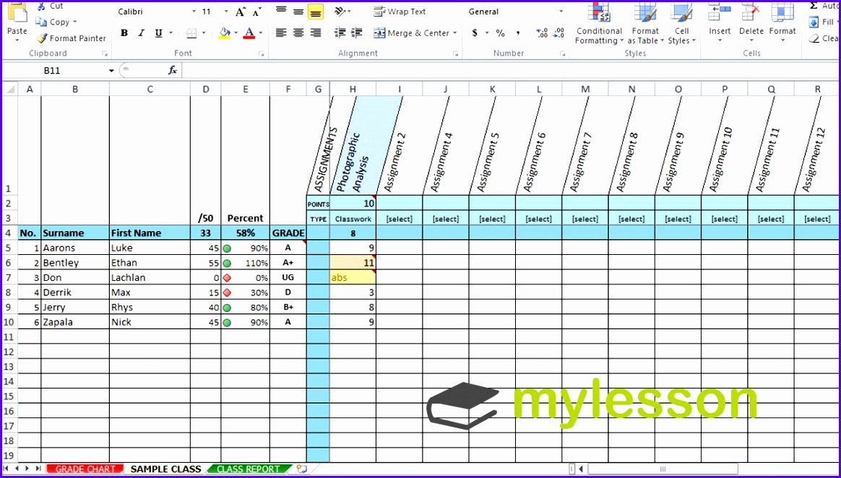
Task: Click the Paste clipboard icon
Action: pyautogui.click(x=17, y=13)
